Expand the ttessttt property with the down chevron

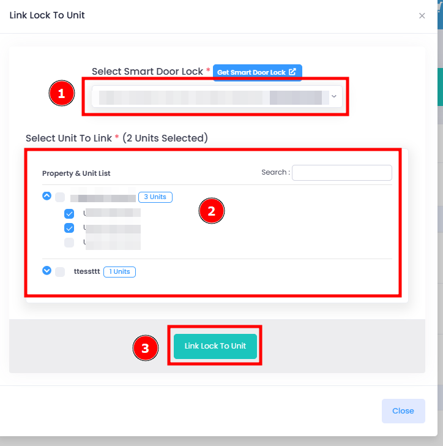pos(47,271)
